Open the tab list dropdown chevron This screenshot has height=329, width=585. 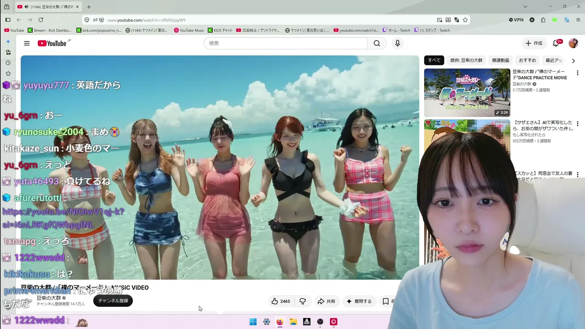click(x=525, y=7)
